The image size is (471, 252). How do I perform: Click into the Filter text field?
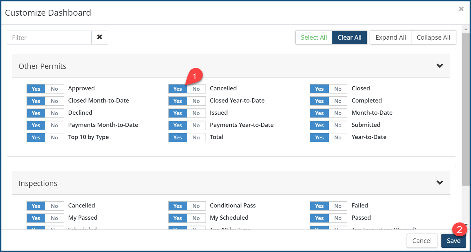click(49, 38)
